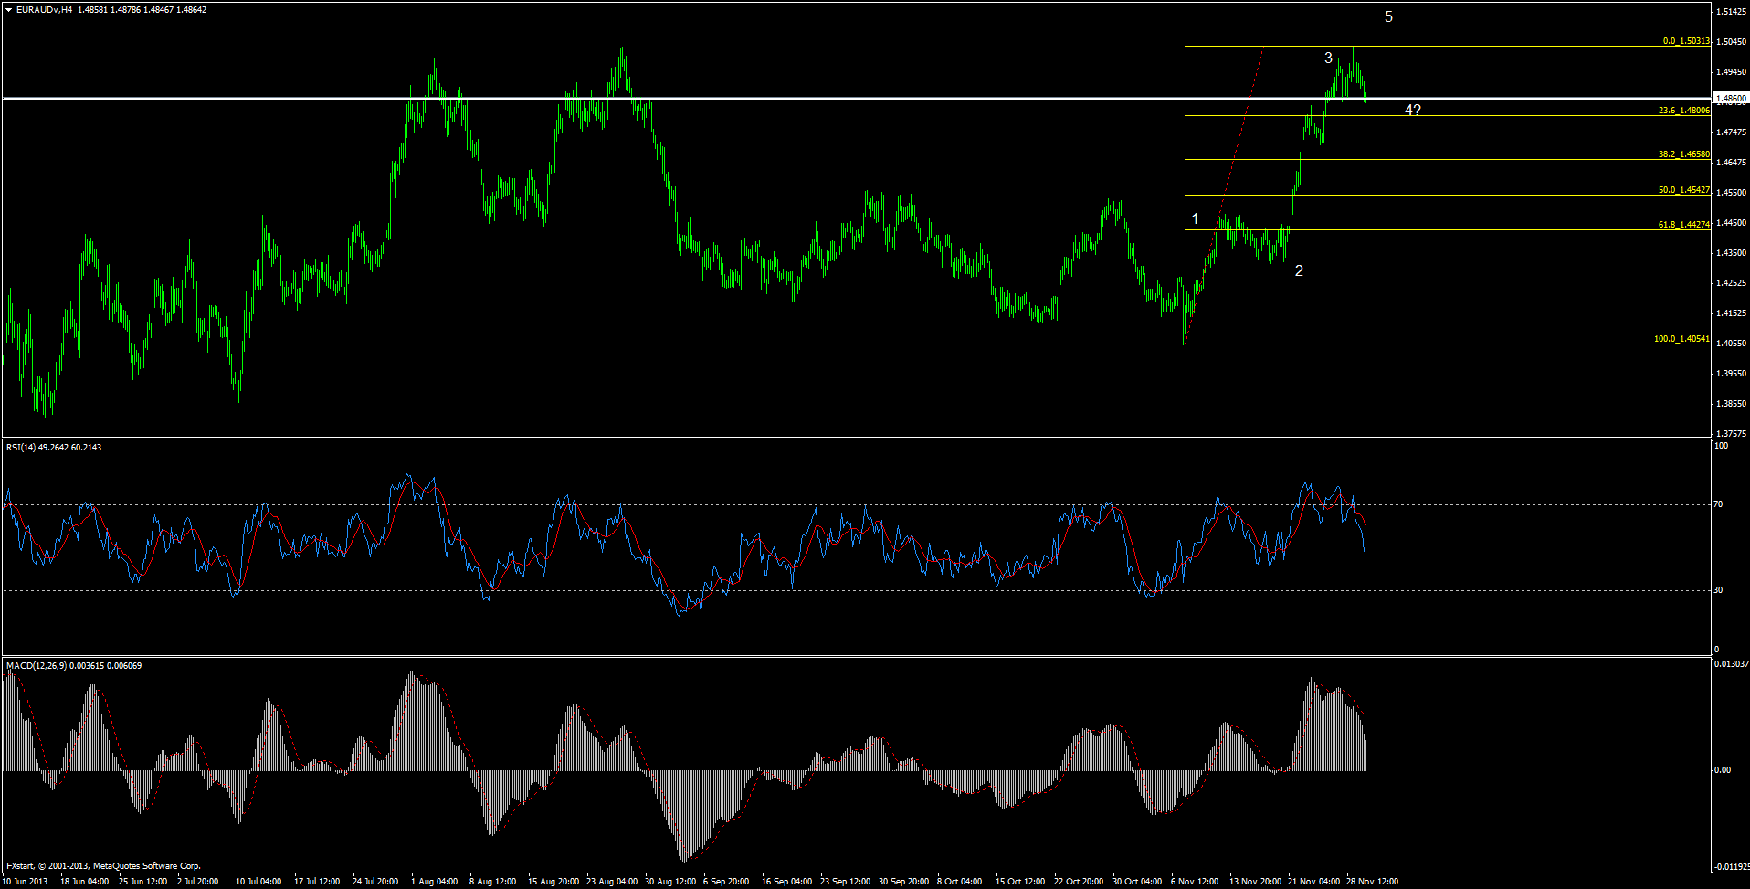Click the FXstart MetaQuotes copyright text

(x=103, y=866)
